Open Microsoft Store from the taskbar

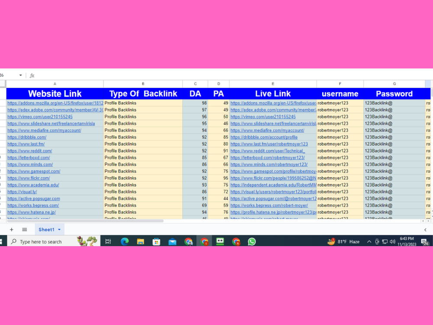156,241
